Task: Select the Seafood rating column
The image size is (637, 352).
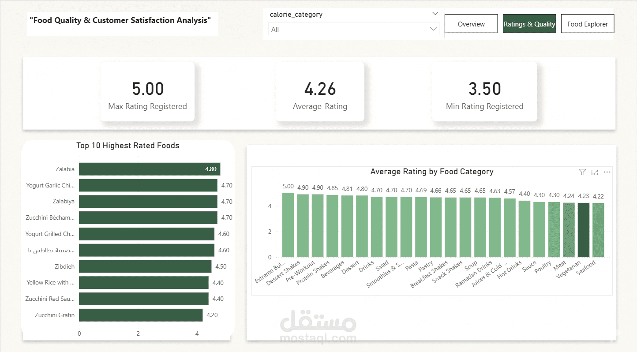Action: point(599,230)
